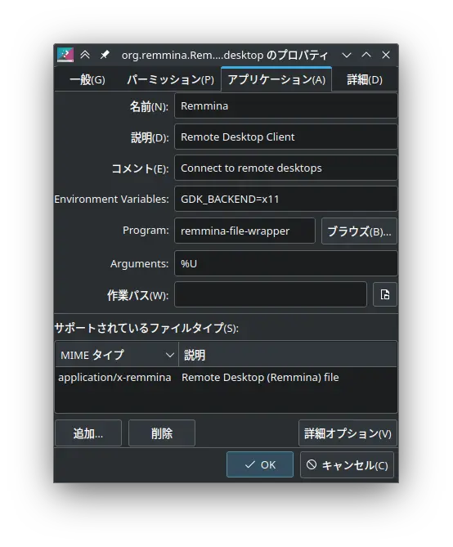Click the Remmina app icon in title bar
Viewport: 453px width, 547px height.
click(65, 55)
